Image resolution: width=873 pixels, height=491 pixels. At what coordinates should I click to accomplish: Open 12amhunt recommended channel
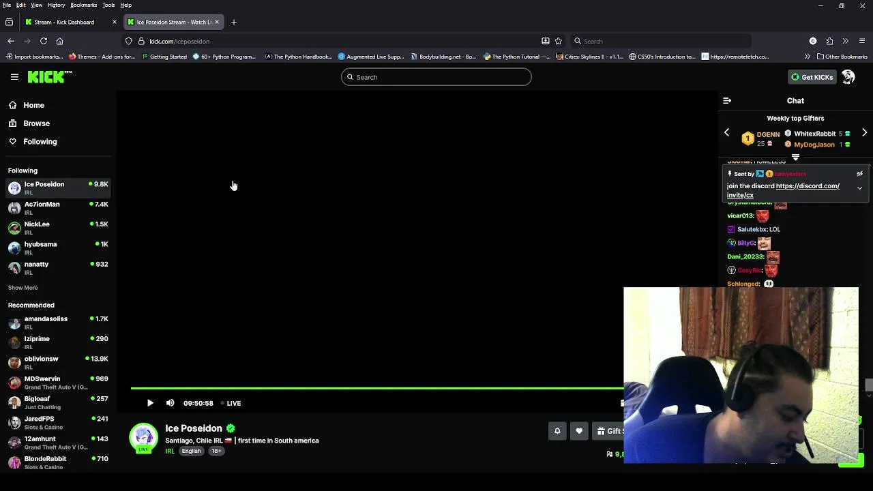[x=58, y=443]
